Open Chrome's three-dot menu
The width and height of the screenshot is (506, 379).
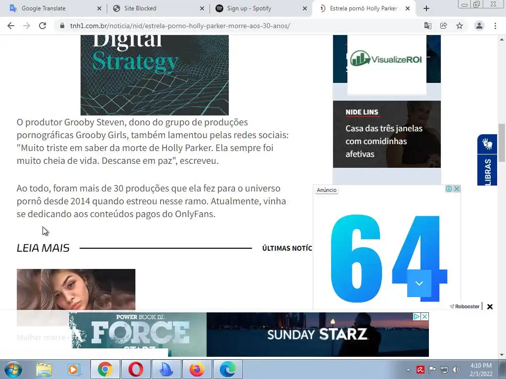[495, 26]
